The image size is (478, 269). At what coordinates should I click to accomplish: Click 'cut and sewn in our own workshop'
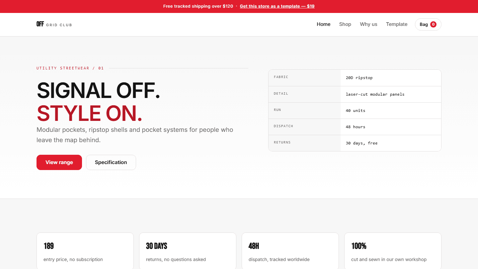[389, 259]
